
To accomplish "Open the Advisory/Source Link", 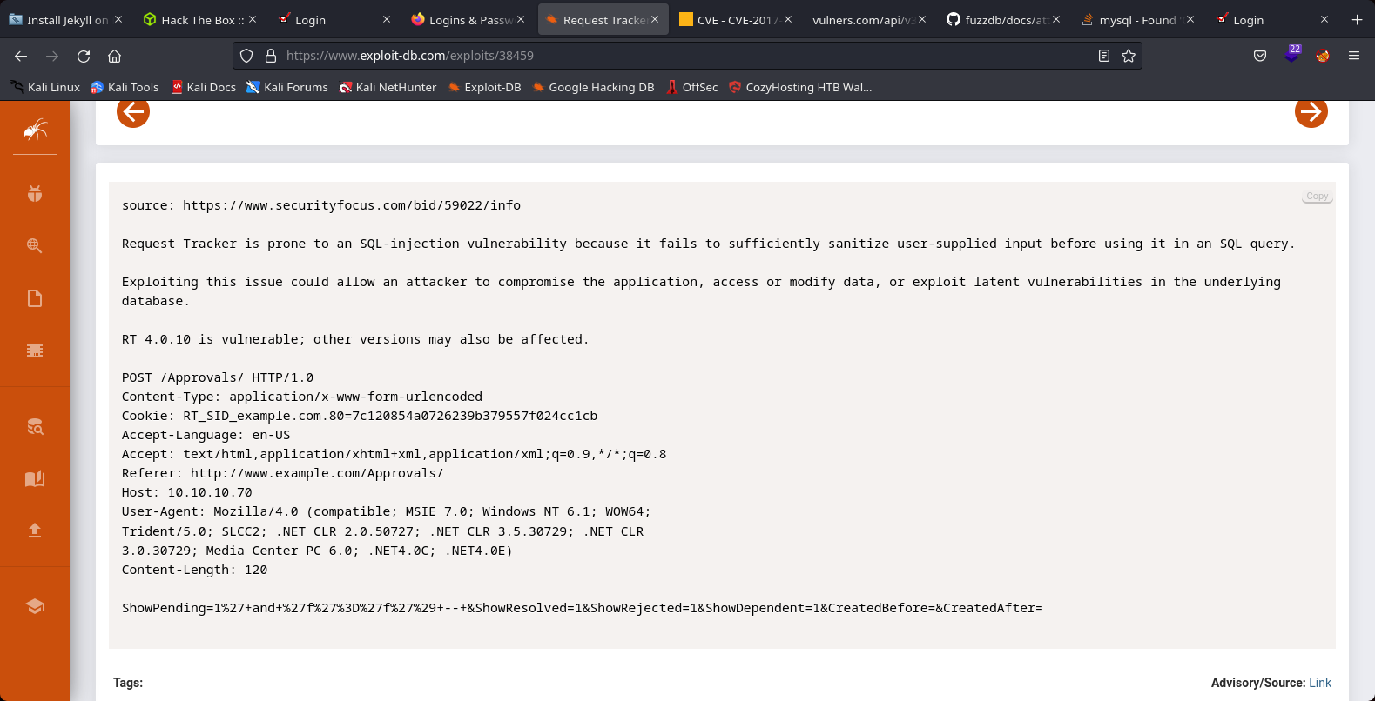I will coord(1320,683).
